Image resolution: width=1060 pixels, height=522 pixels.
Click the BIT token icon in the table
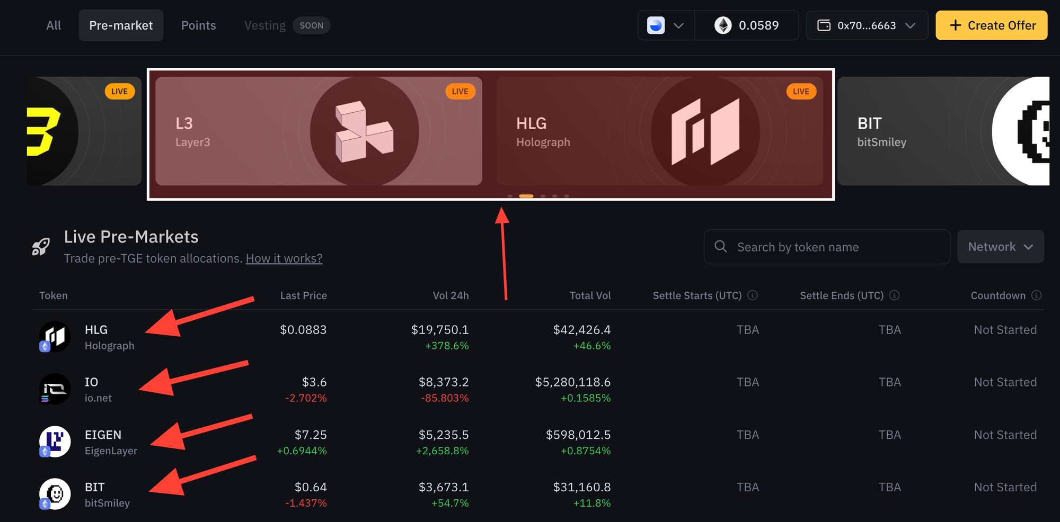click(55, 494)
